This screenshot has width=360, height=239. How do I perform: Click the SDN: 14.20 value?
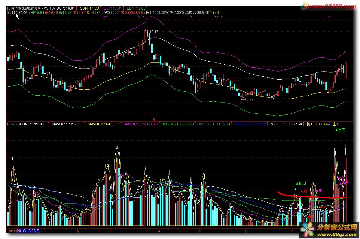[89, 8]
